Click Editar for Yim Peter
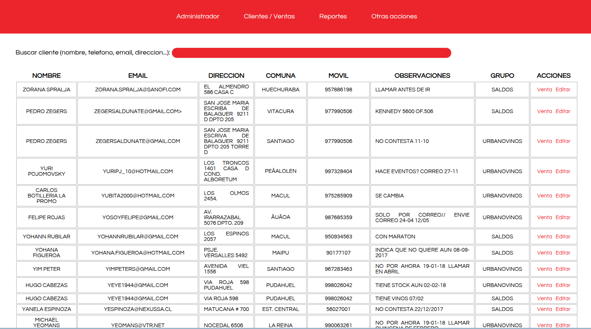 click(563, 269)
